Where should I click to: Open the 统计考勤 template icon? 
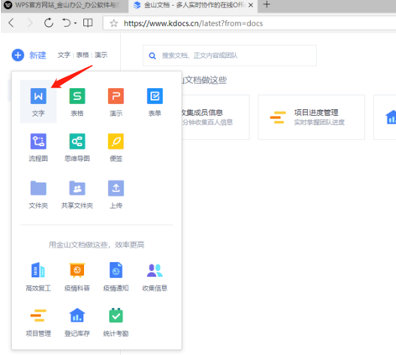click(116, 316)
